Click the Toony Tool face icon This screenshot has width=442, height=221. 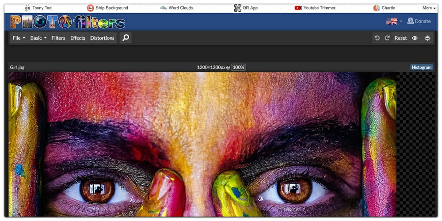27,8
